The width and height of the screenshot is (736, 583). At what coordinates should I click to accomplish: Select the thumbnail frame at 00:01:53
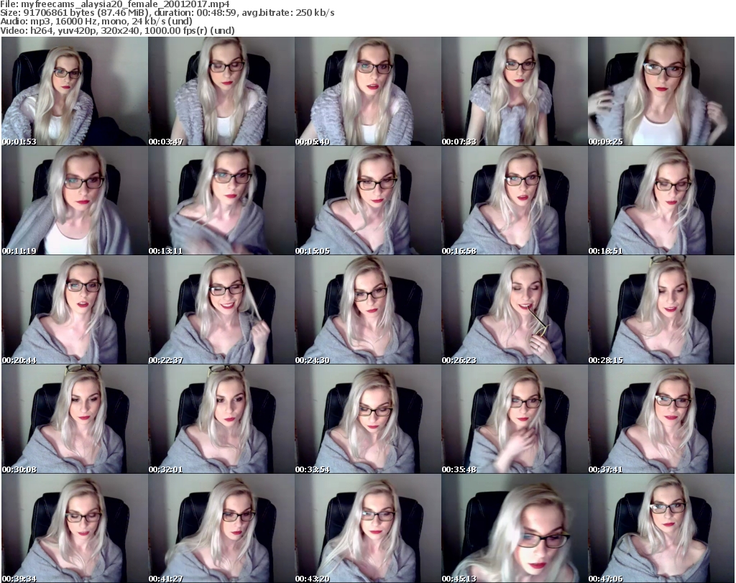pos(75,91)
